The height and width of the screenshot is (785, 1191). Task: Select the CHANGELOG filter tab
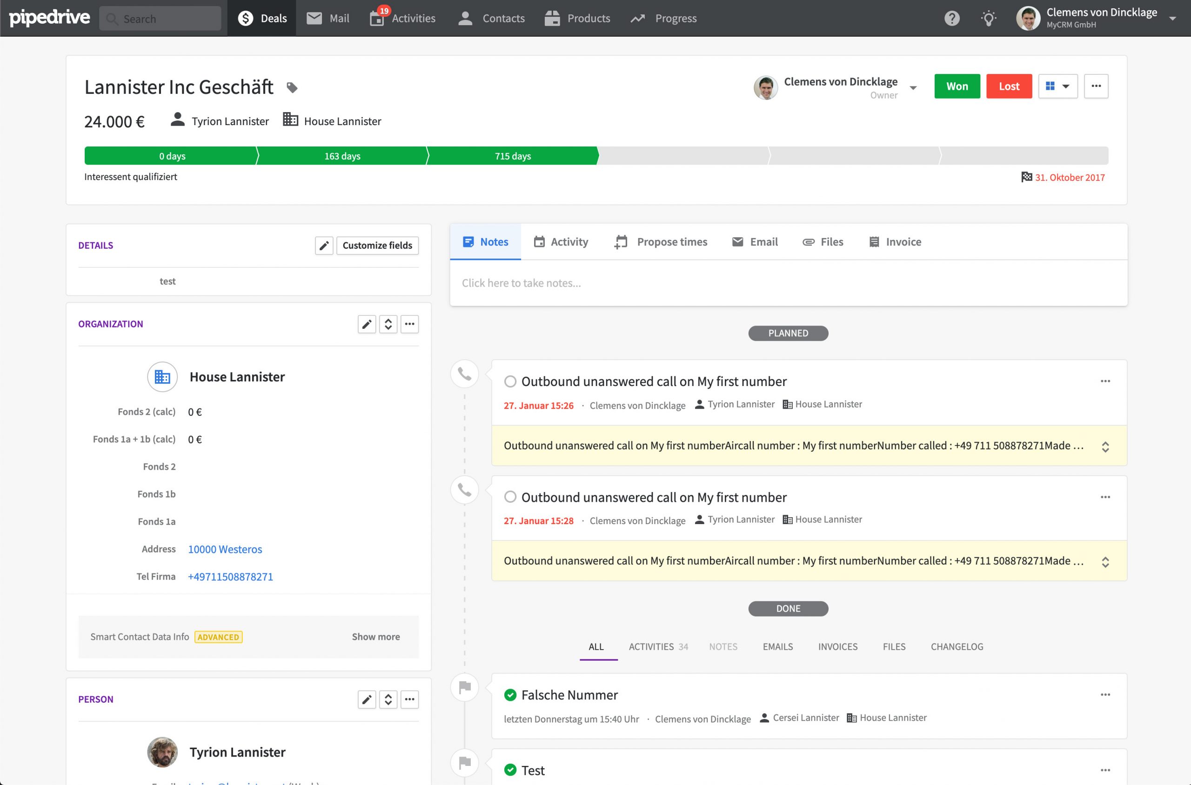pyautogui.click(x=957, y=646)
